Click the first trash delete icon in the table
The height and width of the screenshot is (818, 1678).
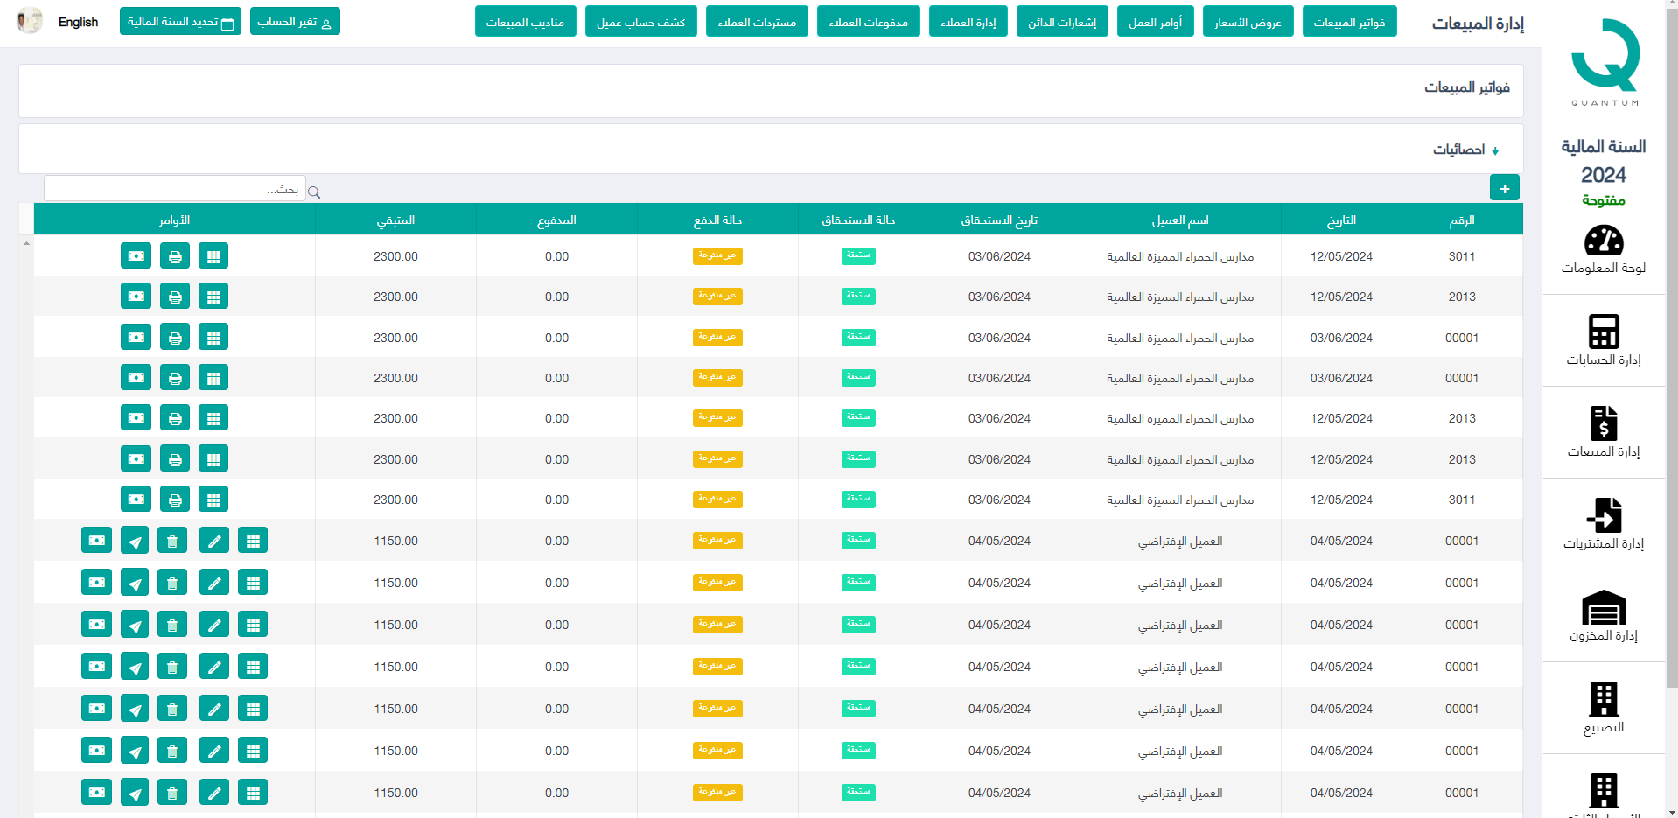click(x=172, y=541)
